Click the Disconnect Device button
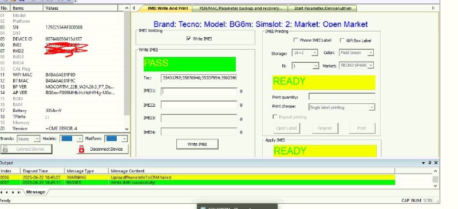 click(102, 149)
